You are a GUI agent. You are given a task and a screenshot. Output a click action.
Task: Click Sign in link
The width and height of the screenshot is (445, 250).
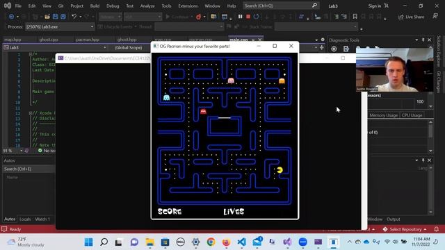point(375,6)
